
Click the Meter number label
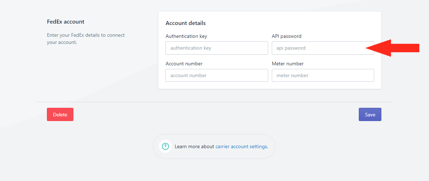click(x=288, y=64)
